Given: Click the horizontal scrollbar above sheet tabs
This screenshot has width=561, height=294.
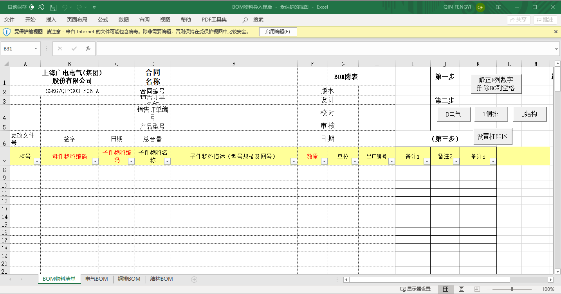Looking at the screenshot, I should [x=431, y=279].
